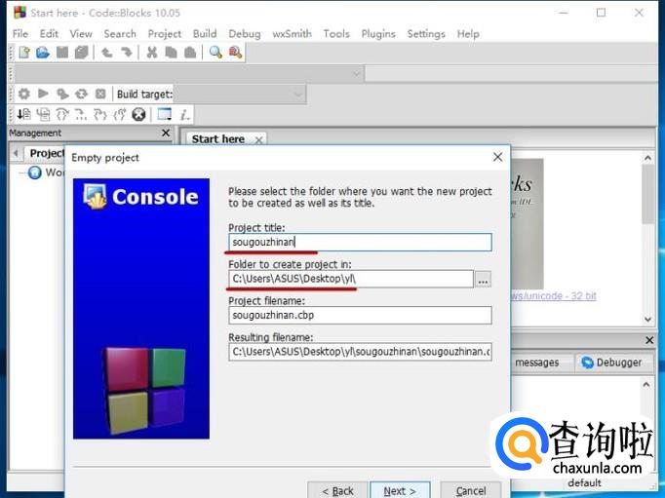Click the Cancel button in wizard
The image size is (665, 498).
coord(471,490)
